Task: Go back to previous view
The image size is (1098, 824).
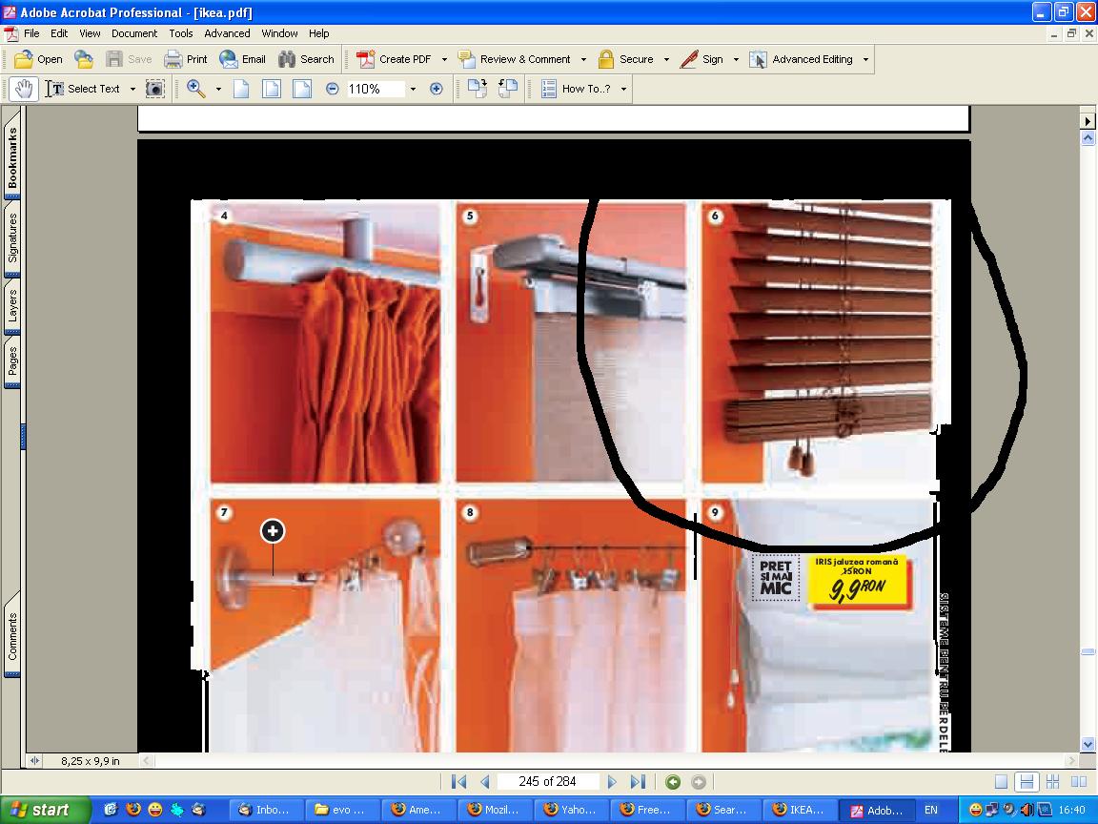Action: point(673,782)
